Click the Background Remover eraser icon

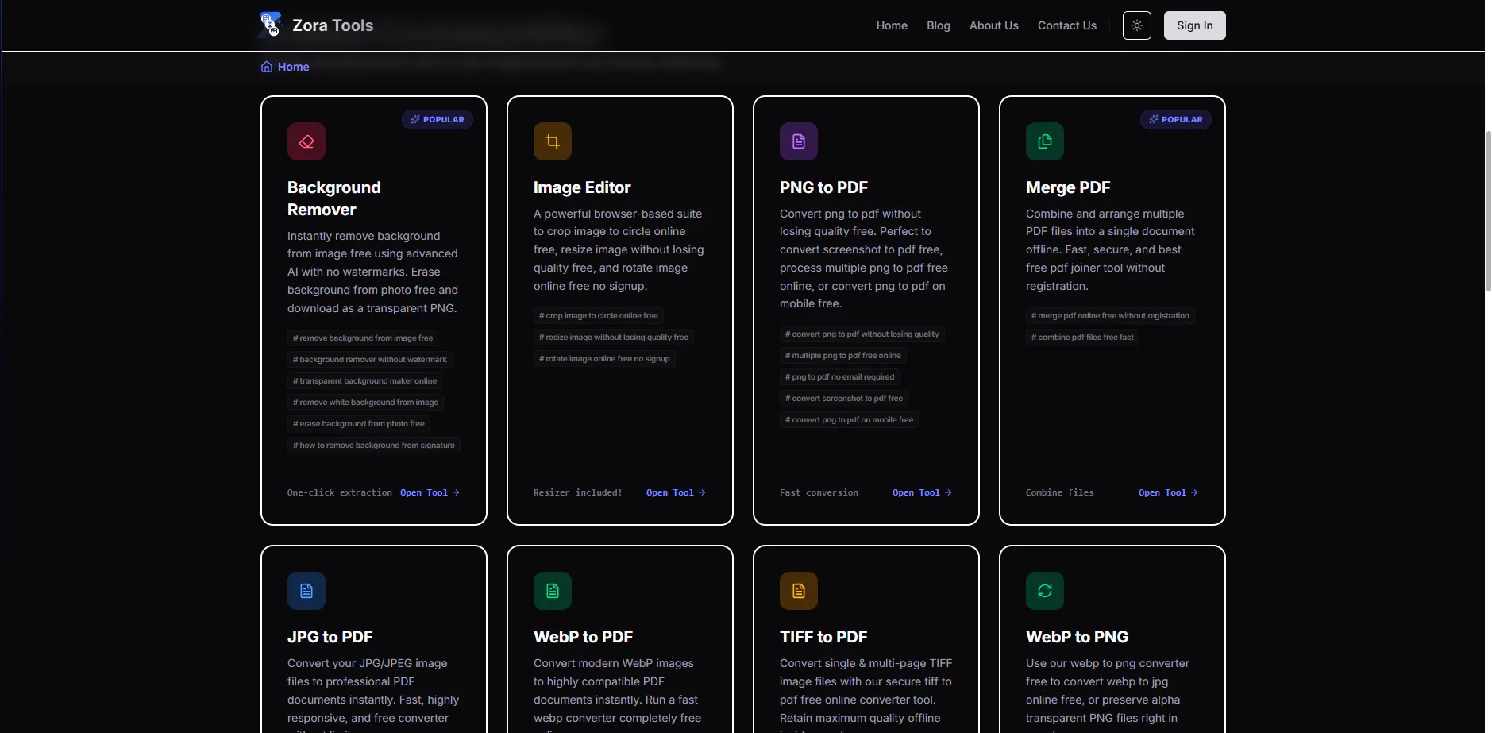pyautogui.click(x=306, y=141)
